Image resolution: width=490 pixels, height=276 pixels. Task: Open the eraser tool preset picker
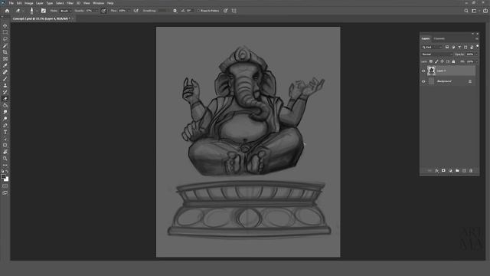[19, 11]
